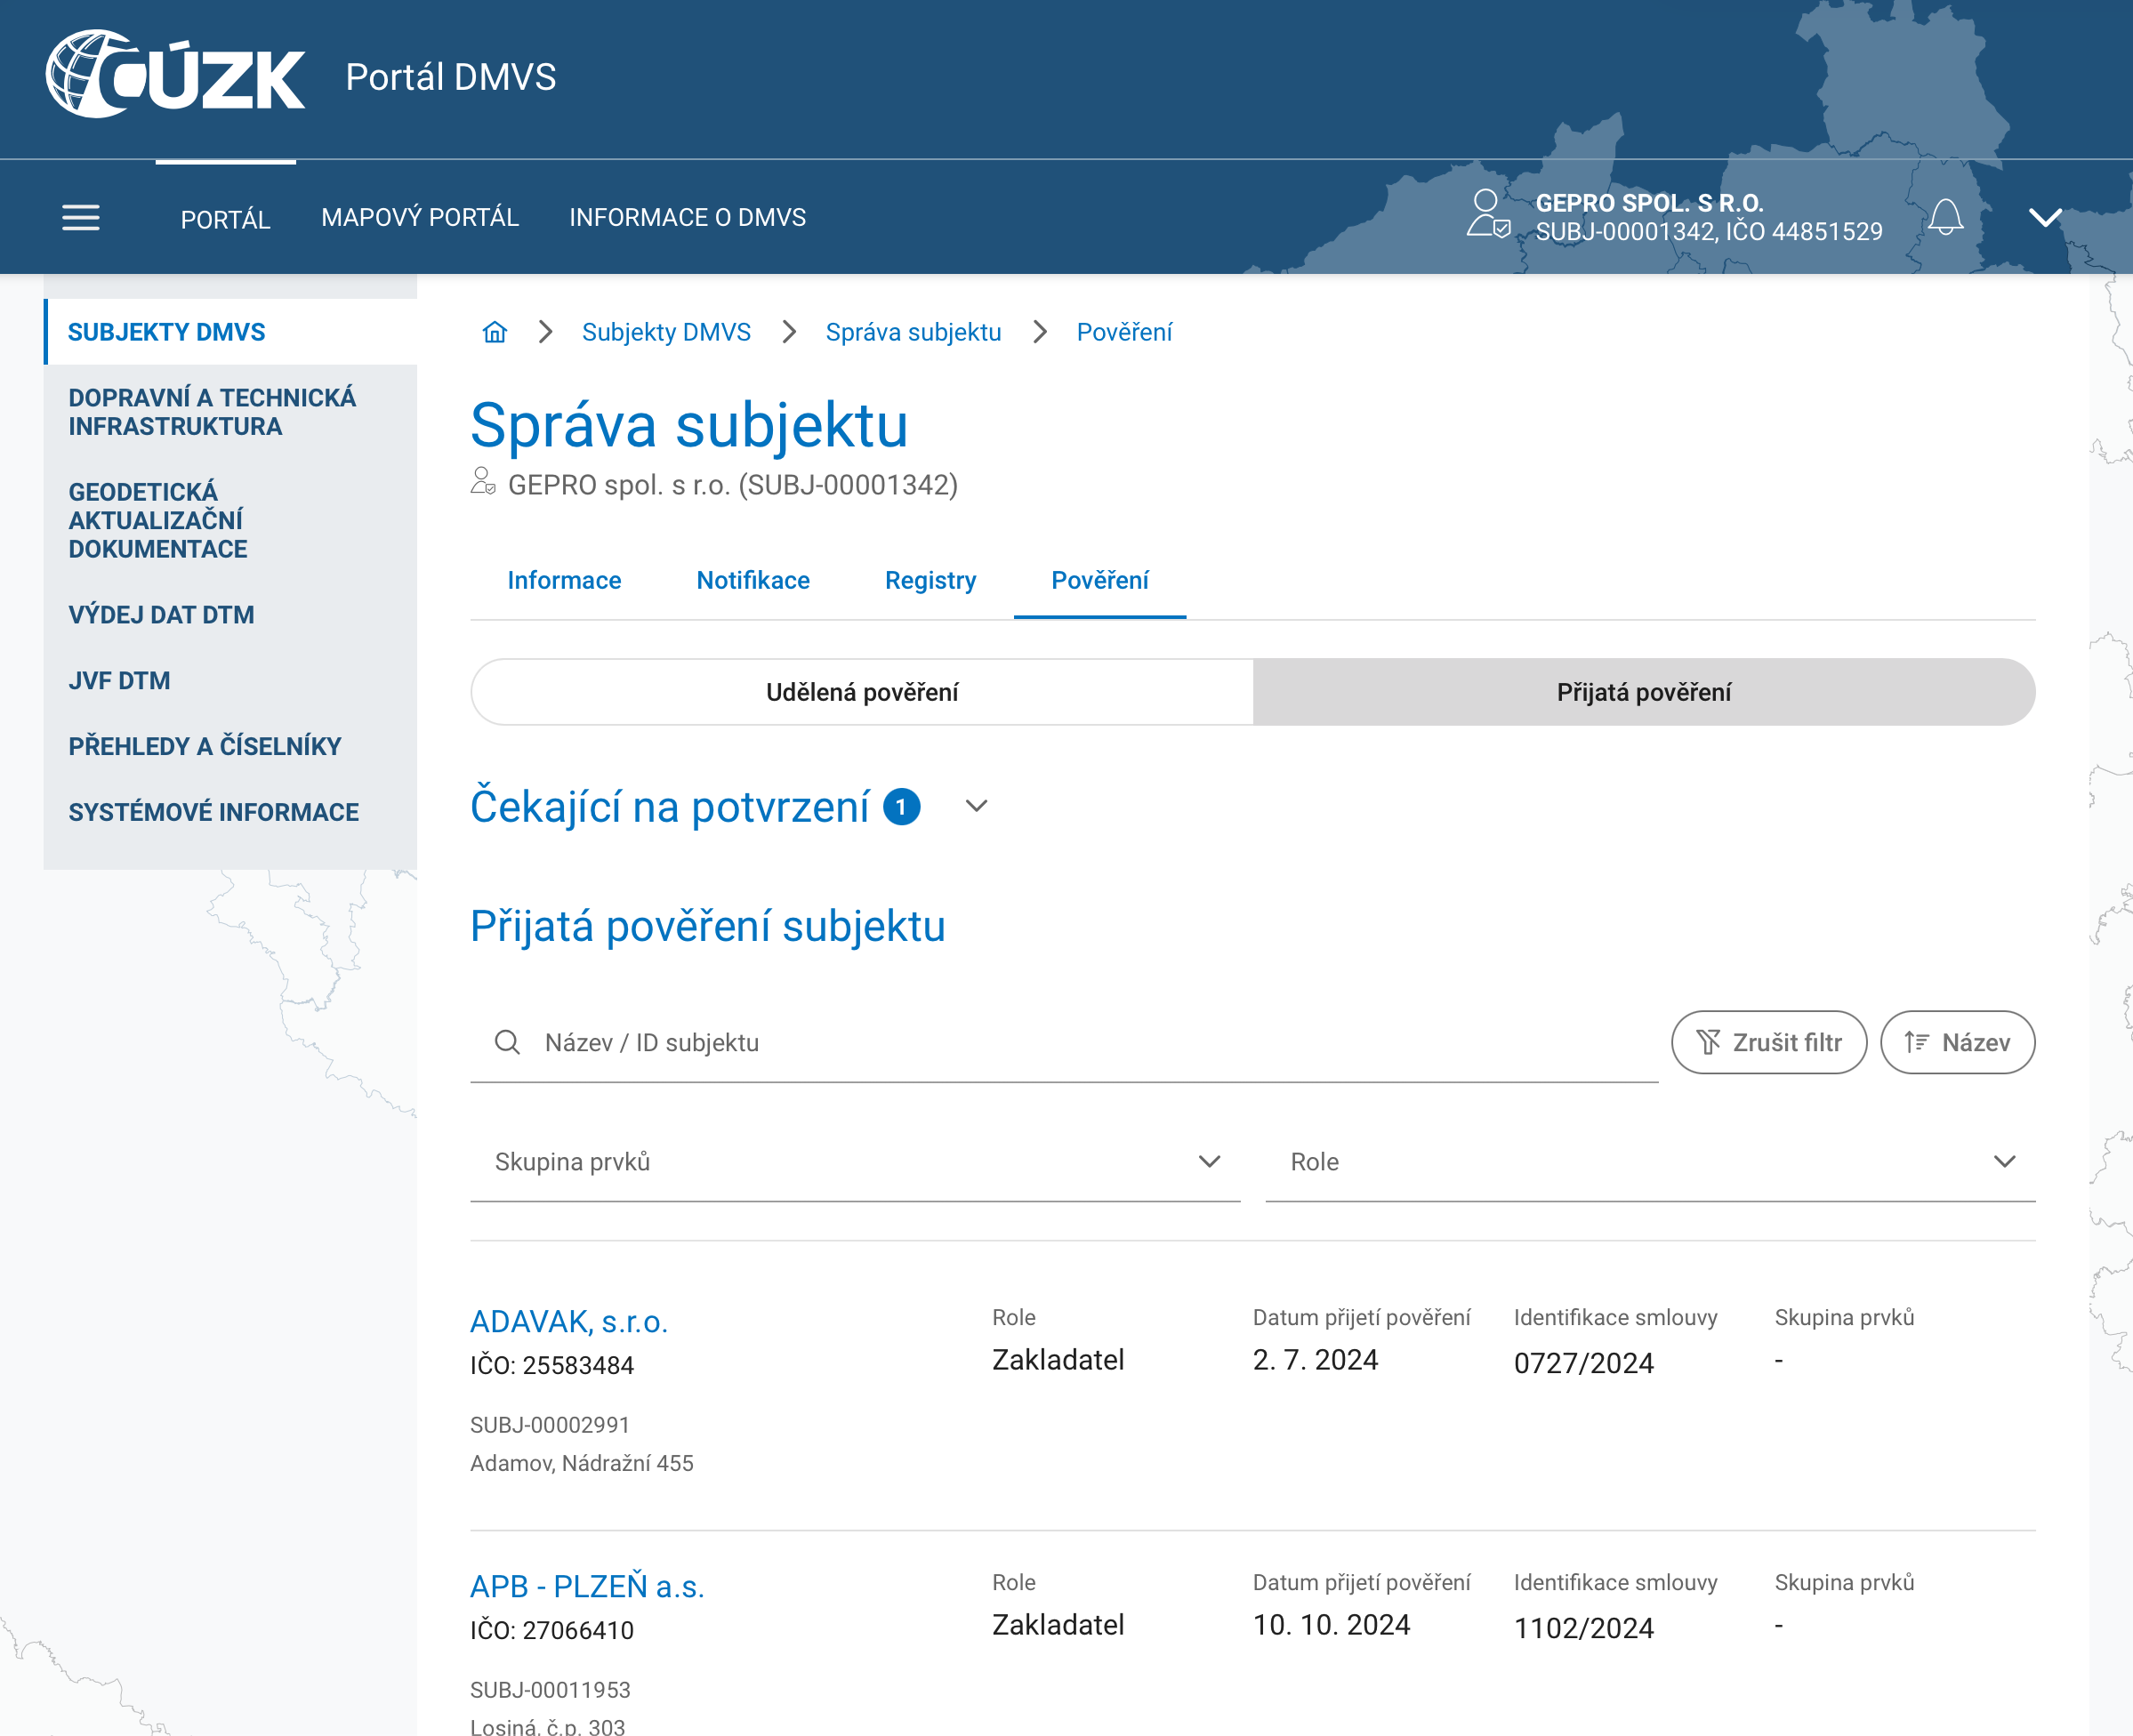Open the hamburger menu icon
2133x1736 pixels.
coord(81,217)
